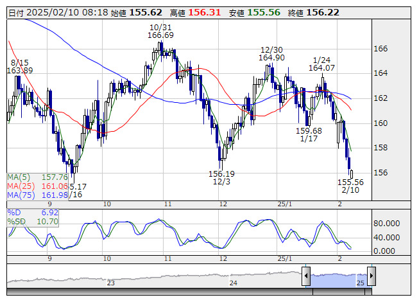Click the 166 price axis label

click(x=381, y=49)
